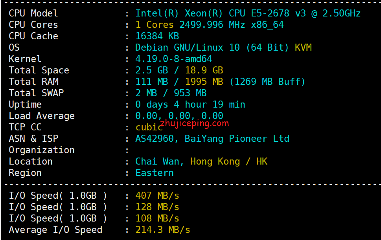This screenshot has width=381, height=240.
Task: Click the Location label
Action: coord(31,161)
